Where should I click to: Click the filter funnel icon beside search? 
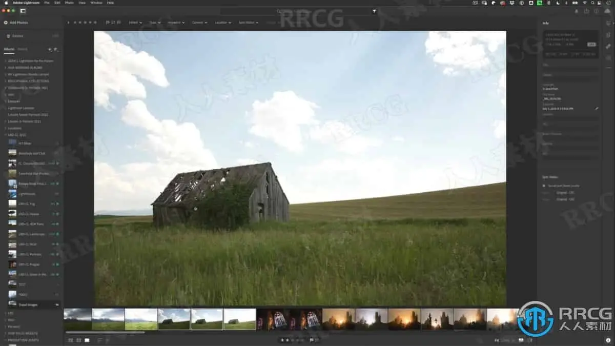(374, 11)
